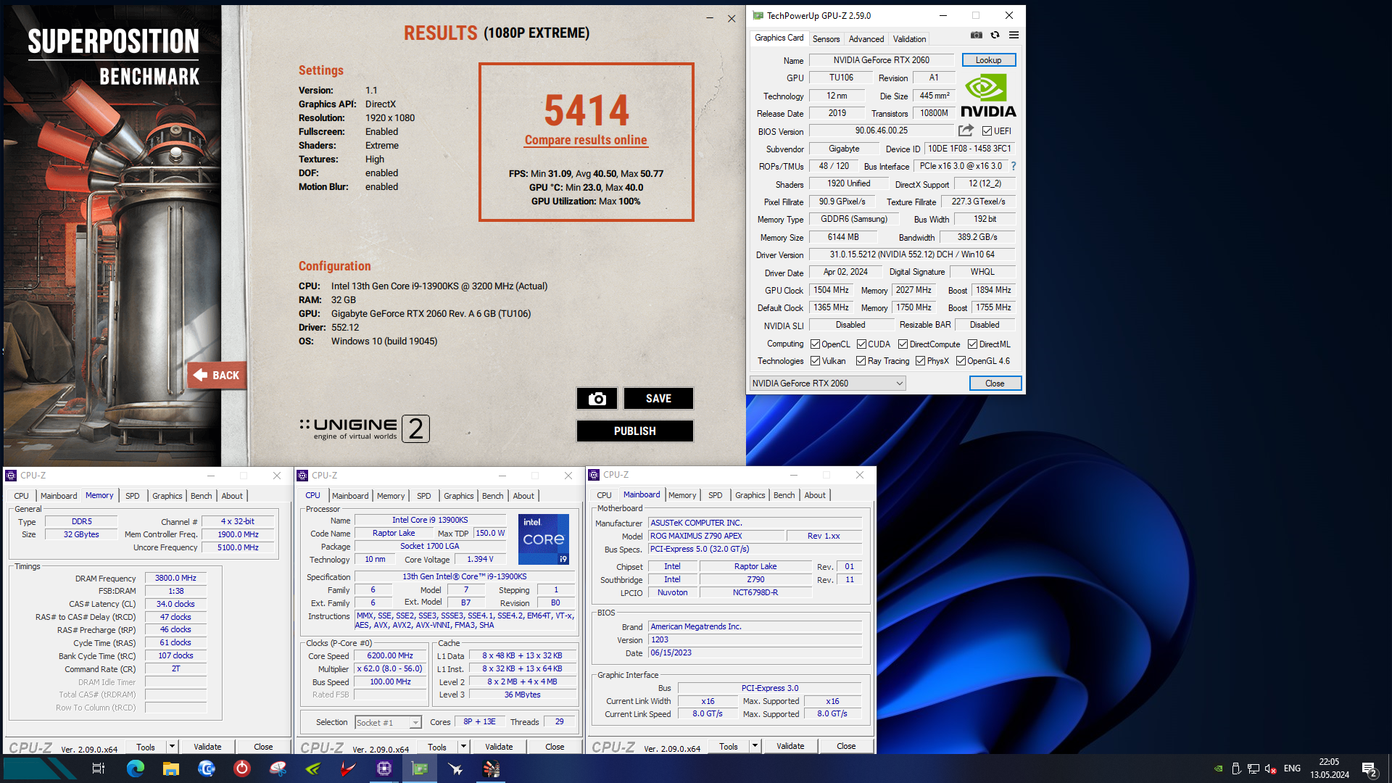Click the Core Speed 6200.00 MHz value
The image size is (1392, 783).
point(390,656)
